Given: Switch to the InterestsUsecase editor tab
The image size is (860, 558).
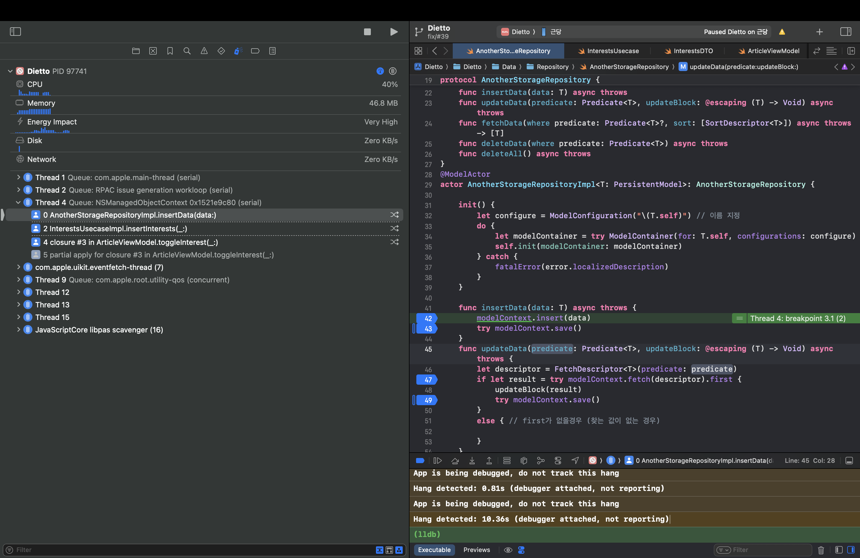Looking at the screenshot, I should click(608, 51).
